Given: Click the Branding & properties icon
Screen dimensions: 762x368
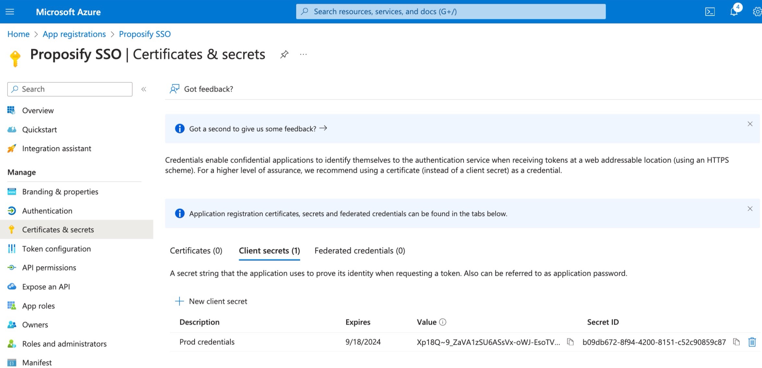Looking at the screenshot, I should 11,192.
